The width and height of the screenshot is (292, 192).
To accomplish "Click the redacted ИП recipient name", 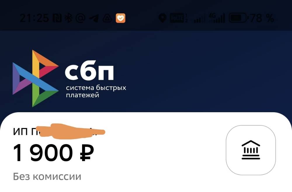I will [x=59, y=132].
